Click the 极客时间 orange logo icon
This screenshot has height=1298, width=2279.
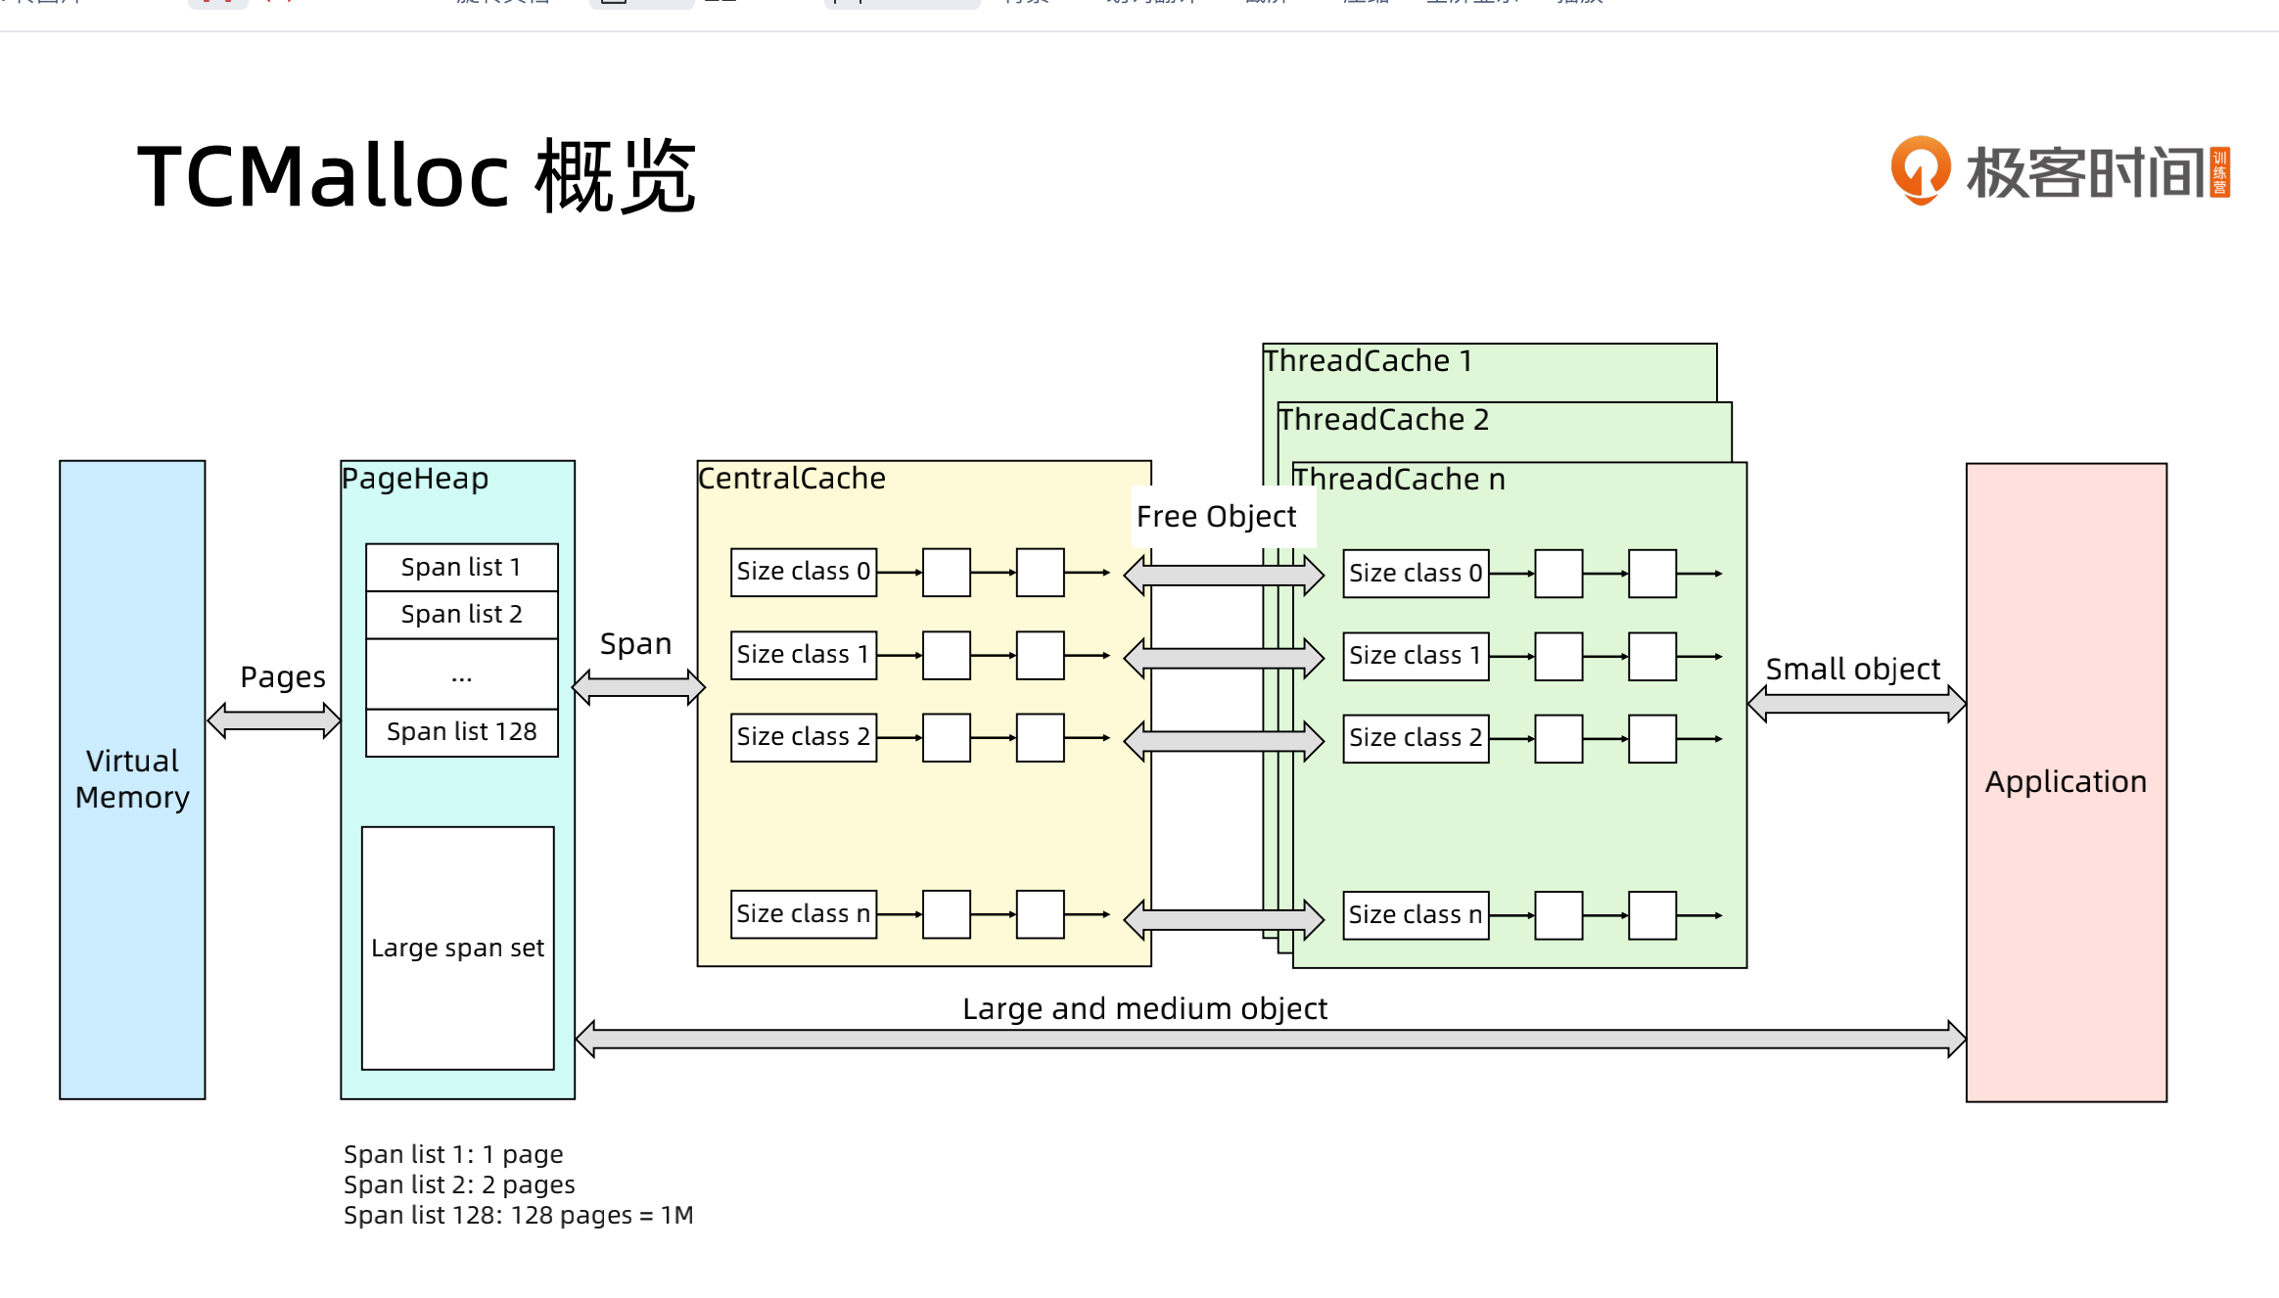tap(1919, 169)
